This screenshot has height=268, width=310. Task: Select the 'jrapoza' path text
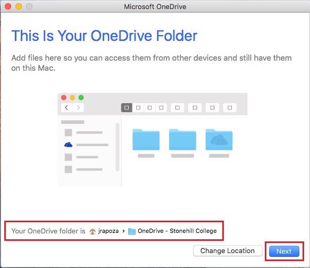(x=108, y=231)
